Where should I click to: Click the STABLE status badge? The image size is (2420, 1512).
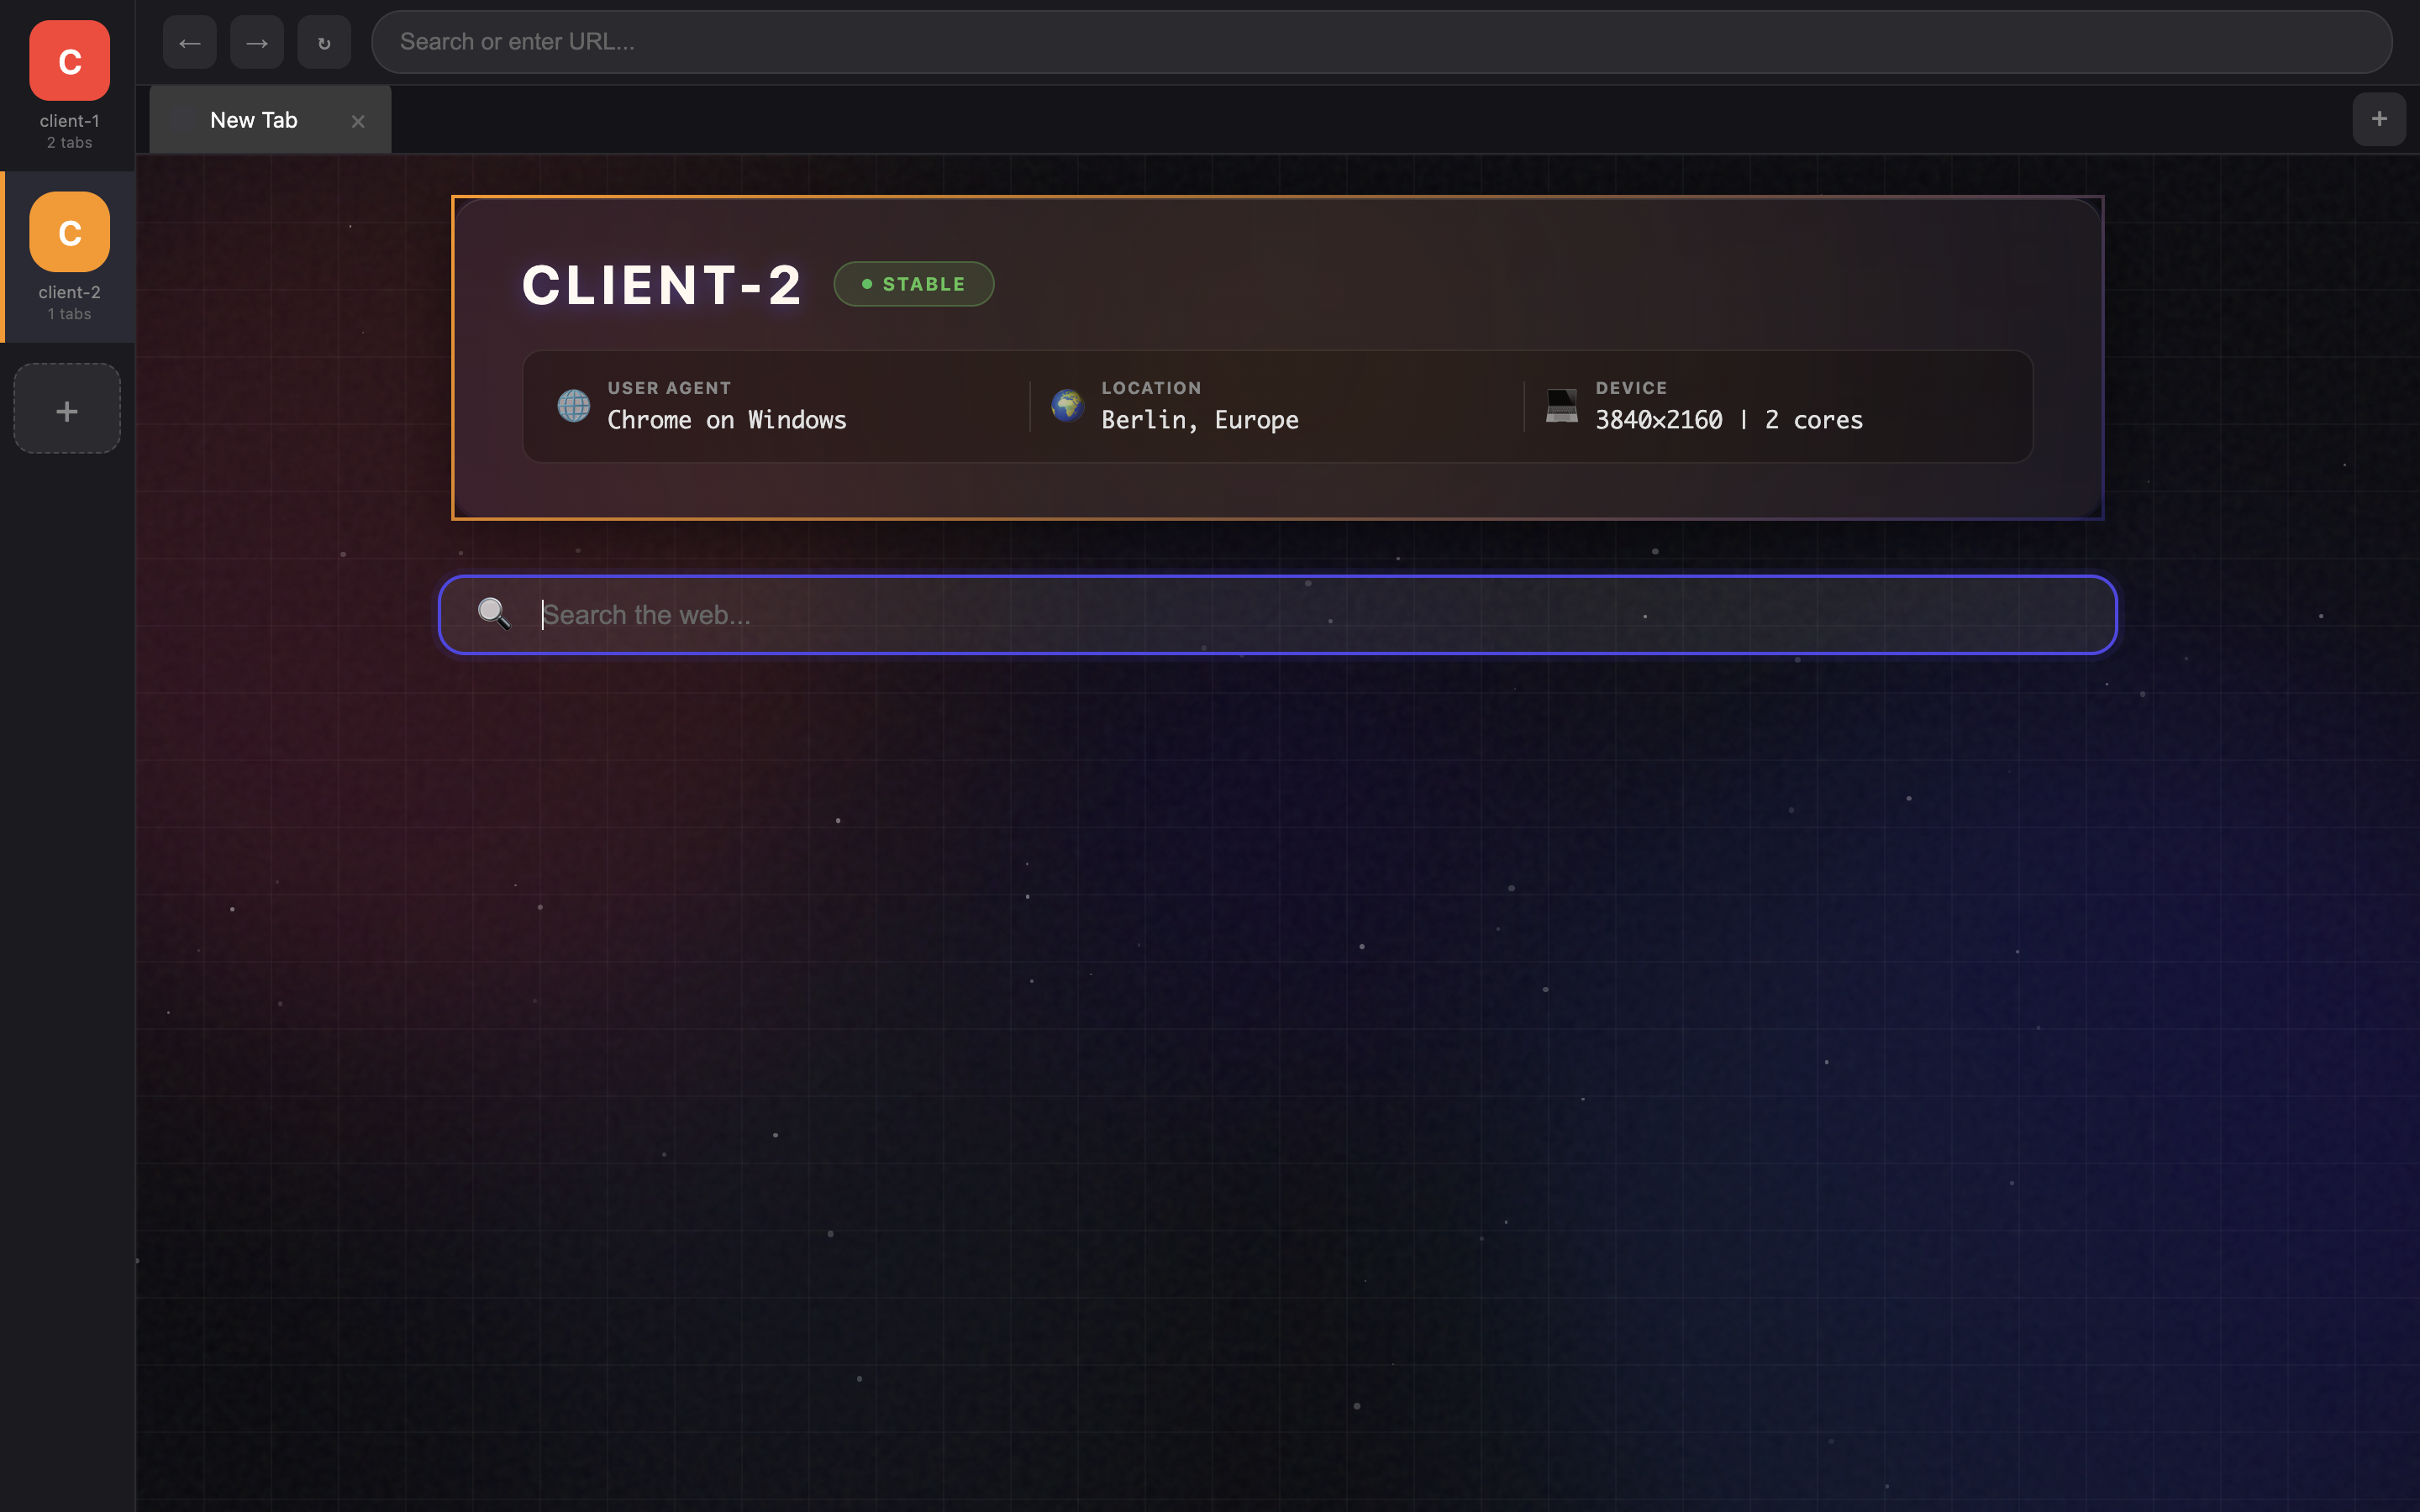point(913,284)
